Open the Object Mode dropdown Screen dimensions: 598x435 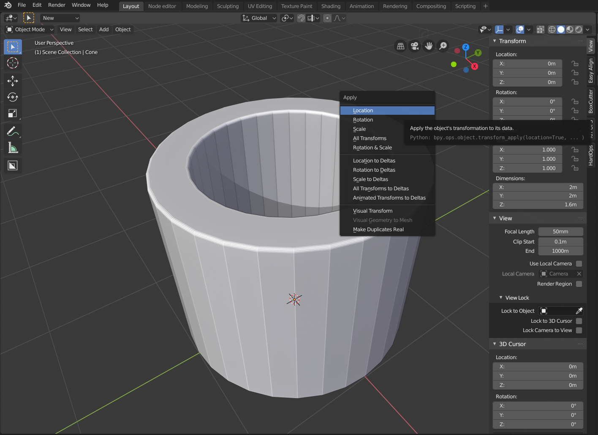[x=30, y=30]
